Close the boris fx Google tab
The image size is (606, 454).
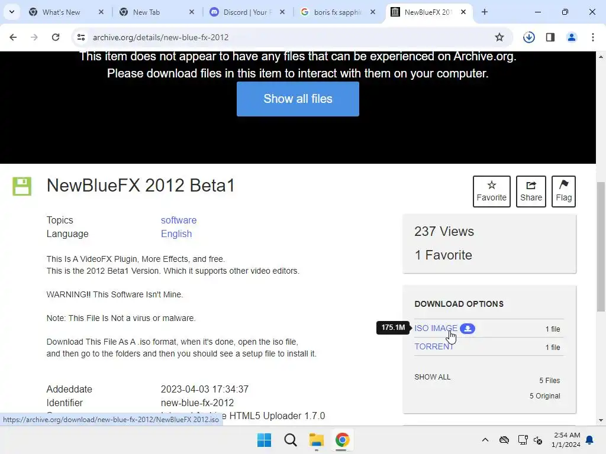coord(373,12)
